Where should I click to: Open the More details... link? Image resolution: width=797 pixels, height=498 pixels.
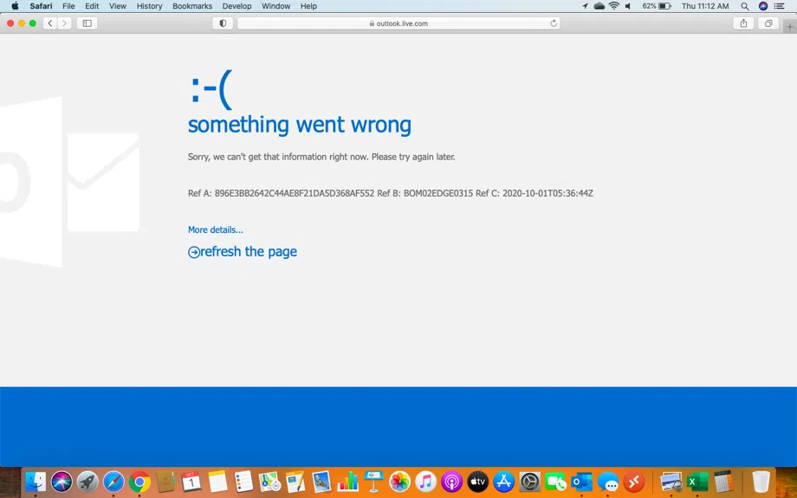coord(216,230)
